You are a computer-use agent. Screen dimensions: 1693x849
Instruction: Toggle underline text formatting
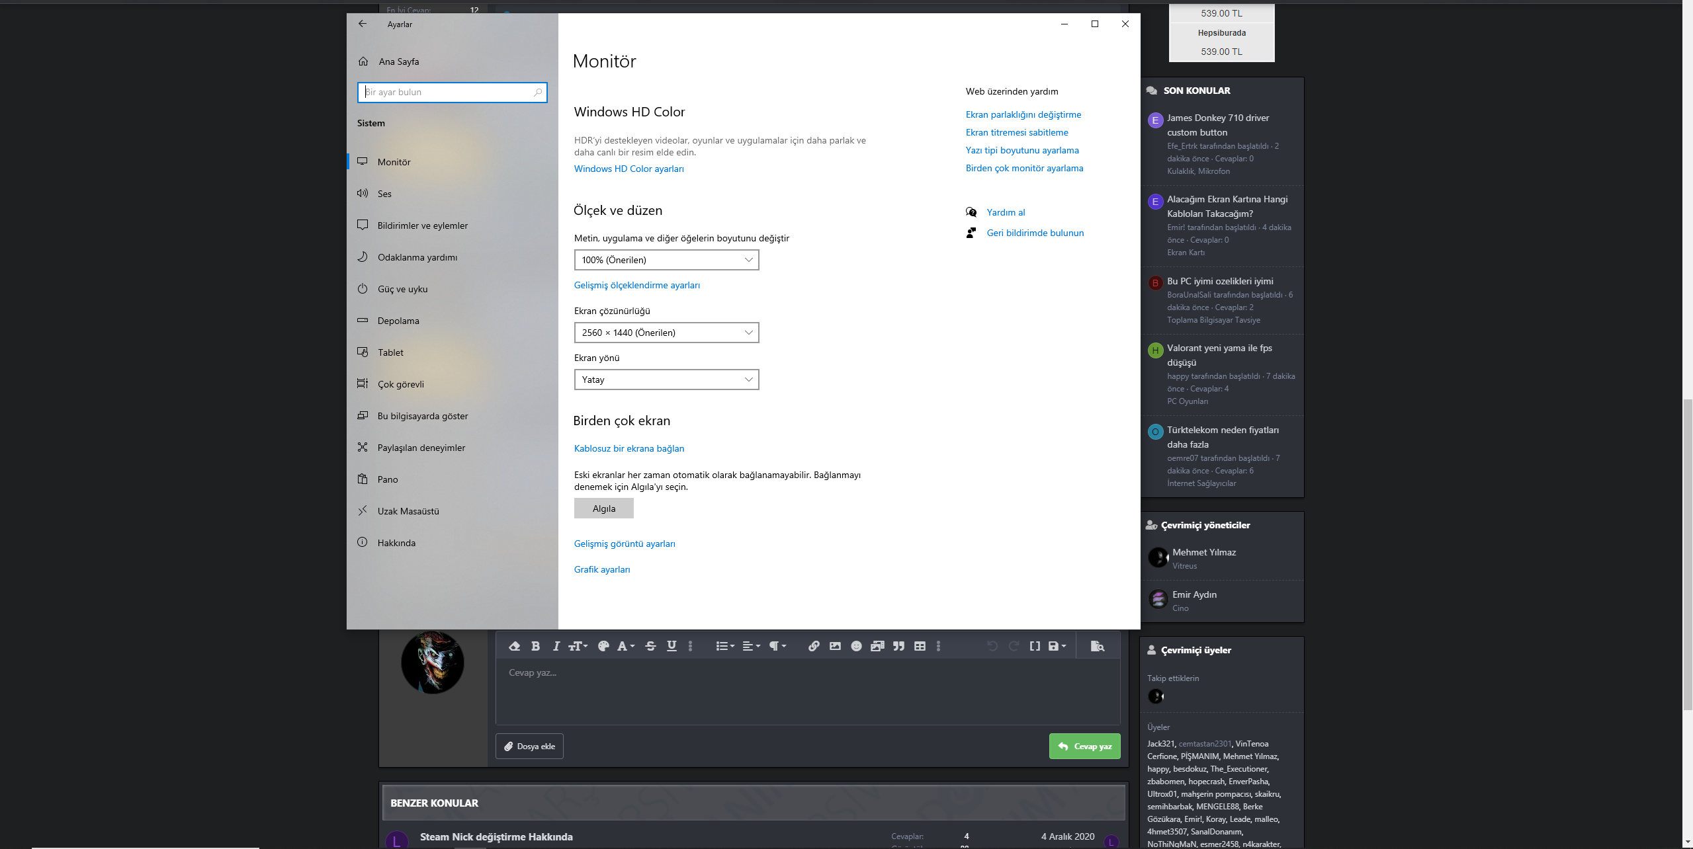[x=672, y=646]
